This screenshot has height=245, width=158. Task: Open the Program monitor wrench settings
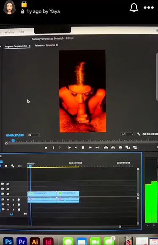[139, 134]
